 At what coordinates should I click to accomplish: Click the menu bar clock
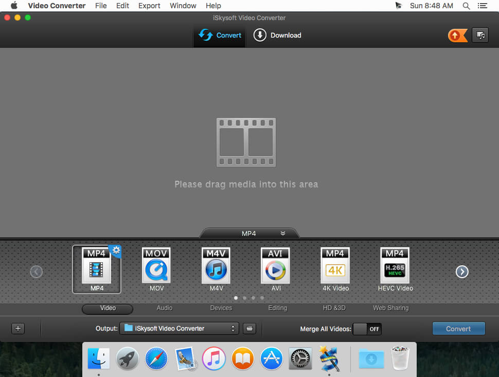(x=431, y=6)
